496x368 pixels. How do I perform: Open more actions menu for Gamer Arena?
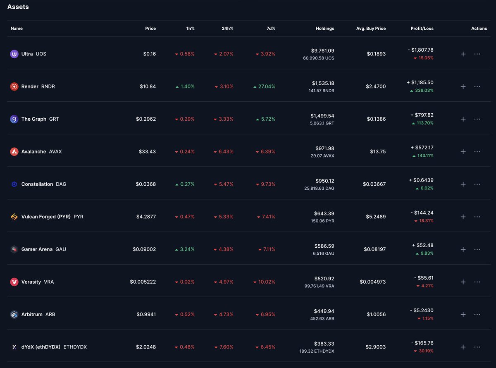[x=477, y=249]
